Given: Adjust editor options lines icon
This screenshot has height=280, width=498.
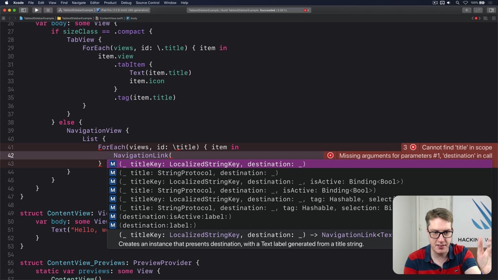Looking at the screenshot, I should click(x=486, y=19).
